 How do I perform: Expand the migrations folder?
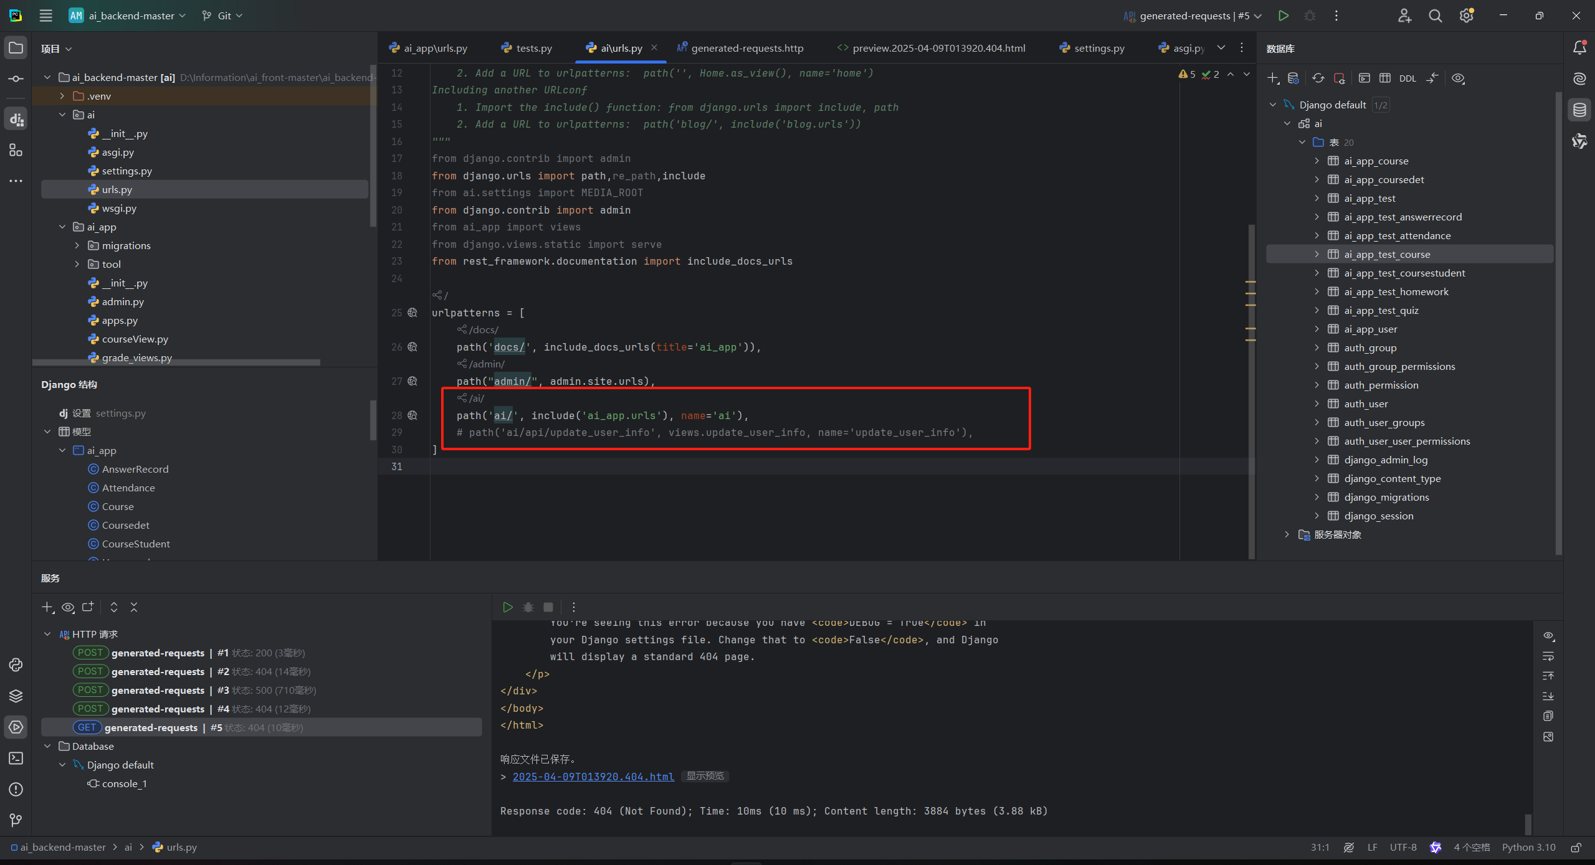[x=77, y=245]
